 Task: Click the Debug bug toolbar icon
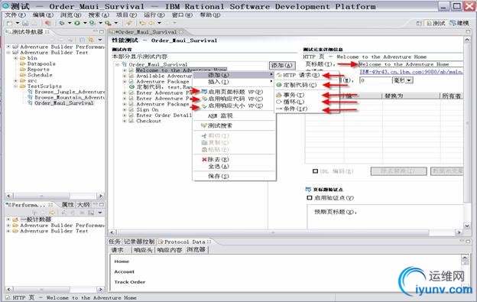pos(62,23)
